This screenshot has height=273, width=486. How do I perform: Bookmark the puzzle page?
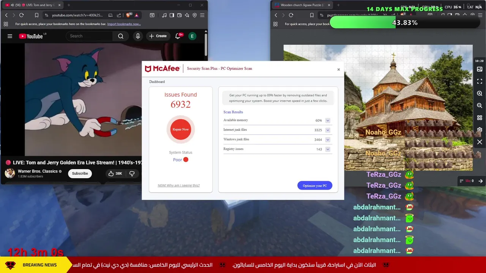coord(311,15)
